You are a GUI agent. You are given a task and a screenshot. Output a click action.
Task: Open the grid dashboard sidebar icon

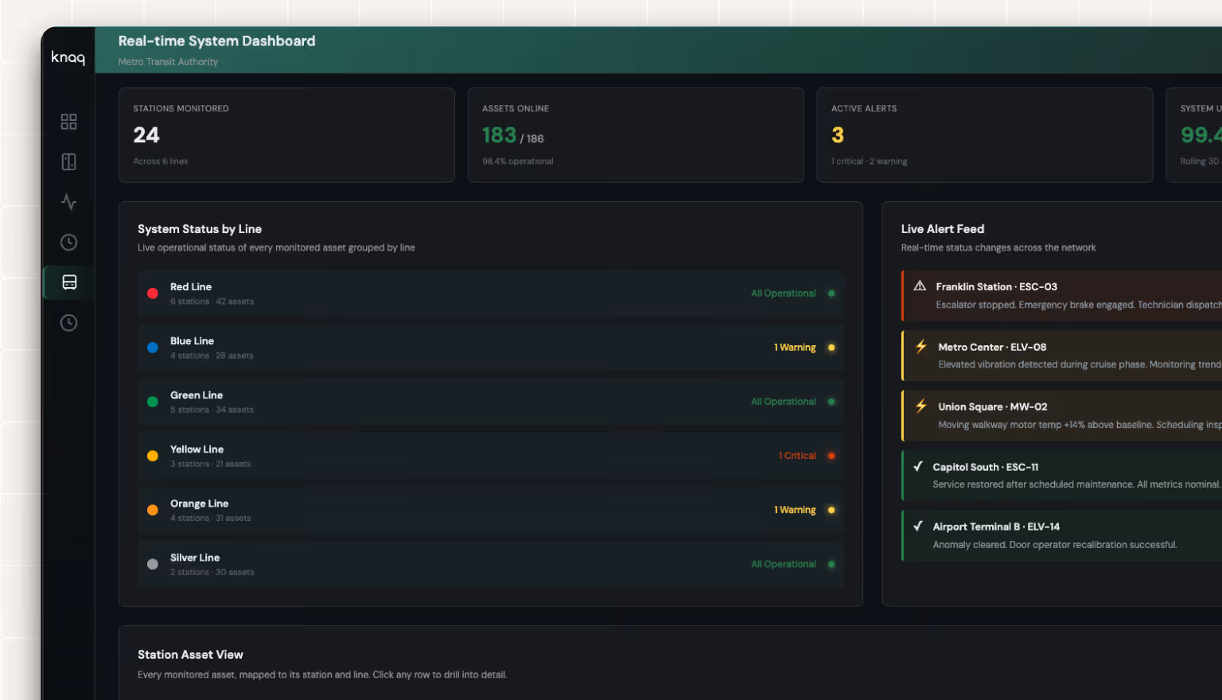[69, 122]
